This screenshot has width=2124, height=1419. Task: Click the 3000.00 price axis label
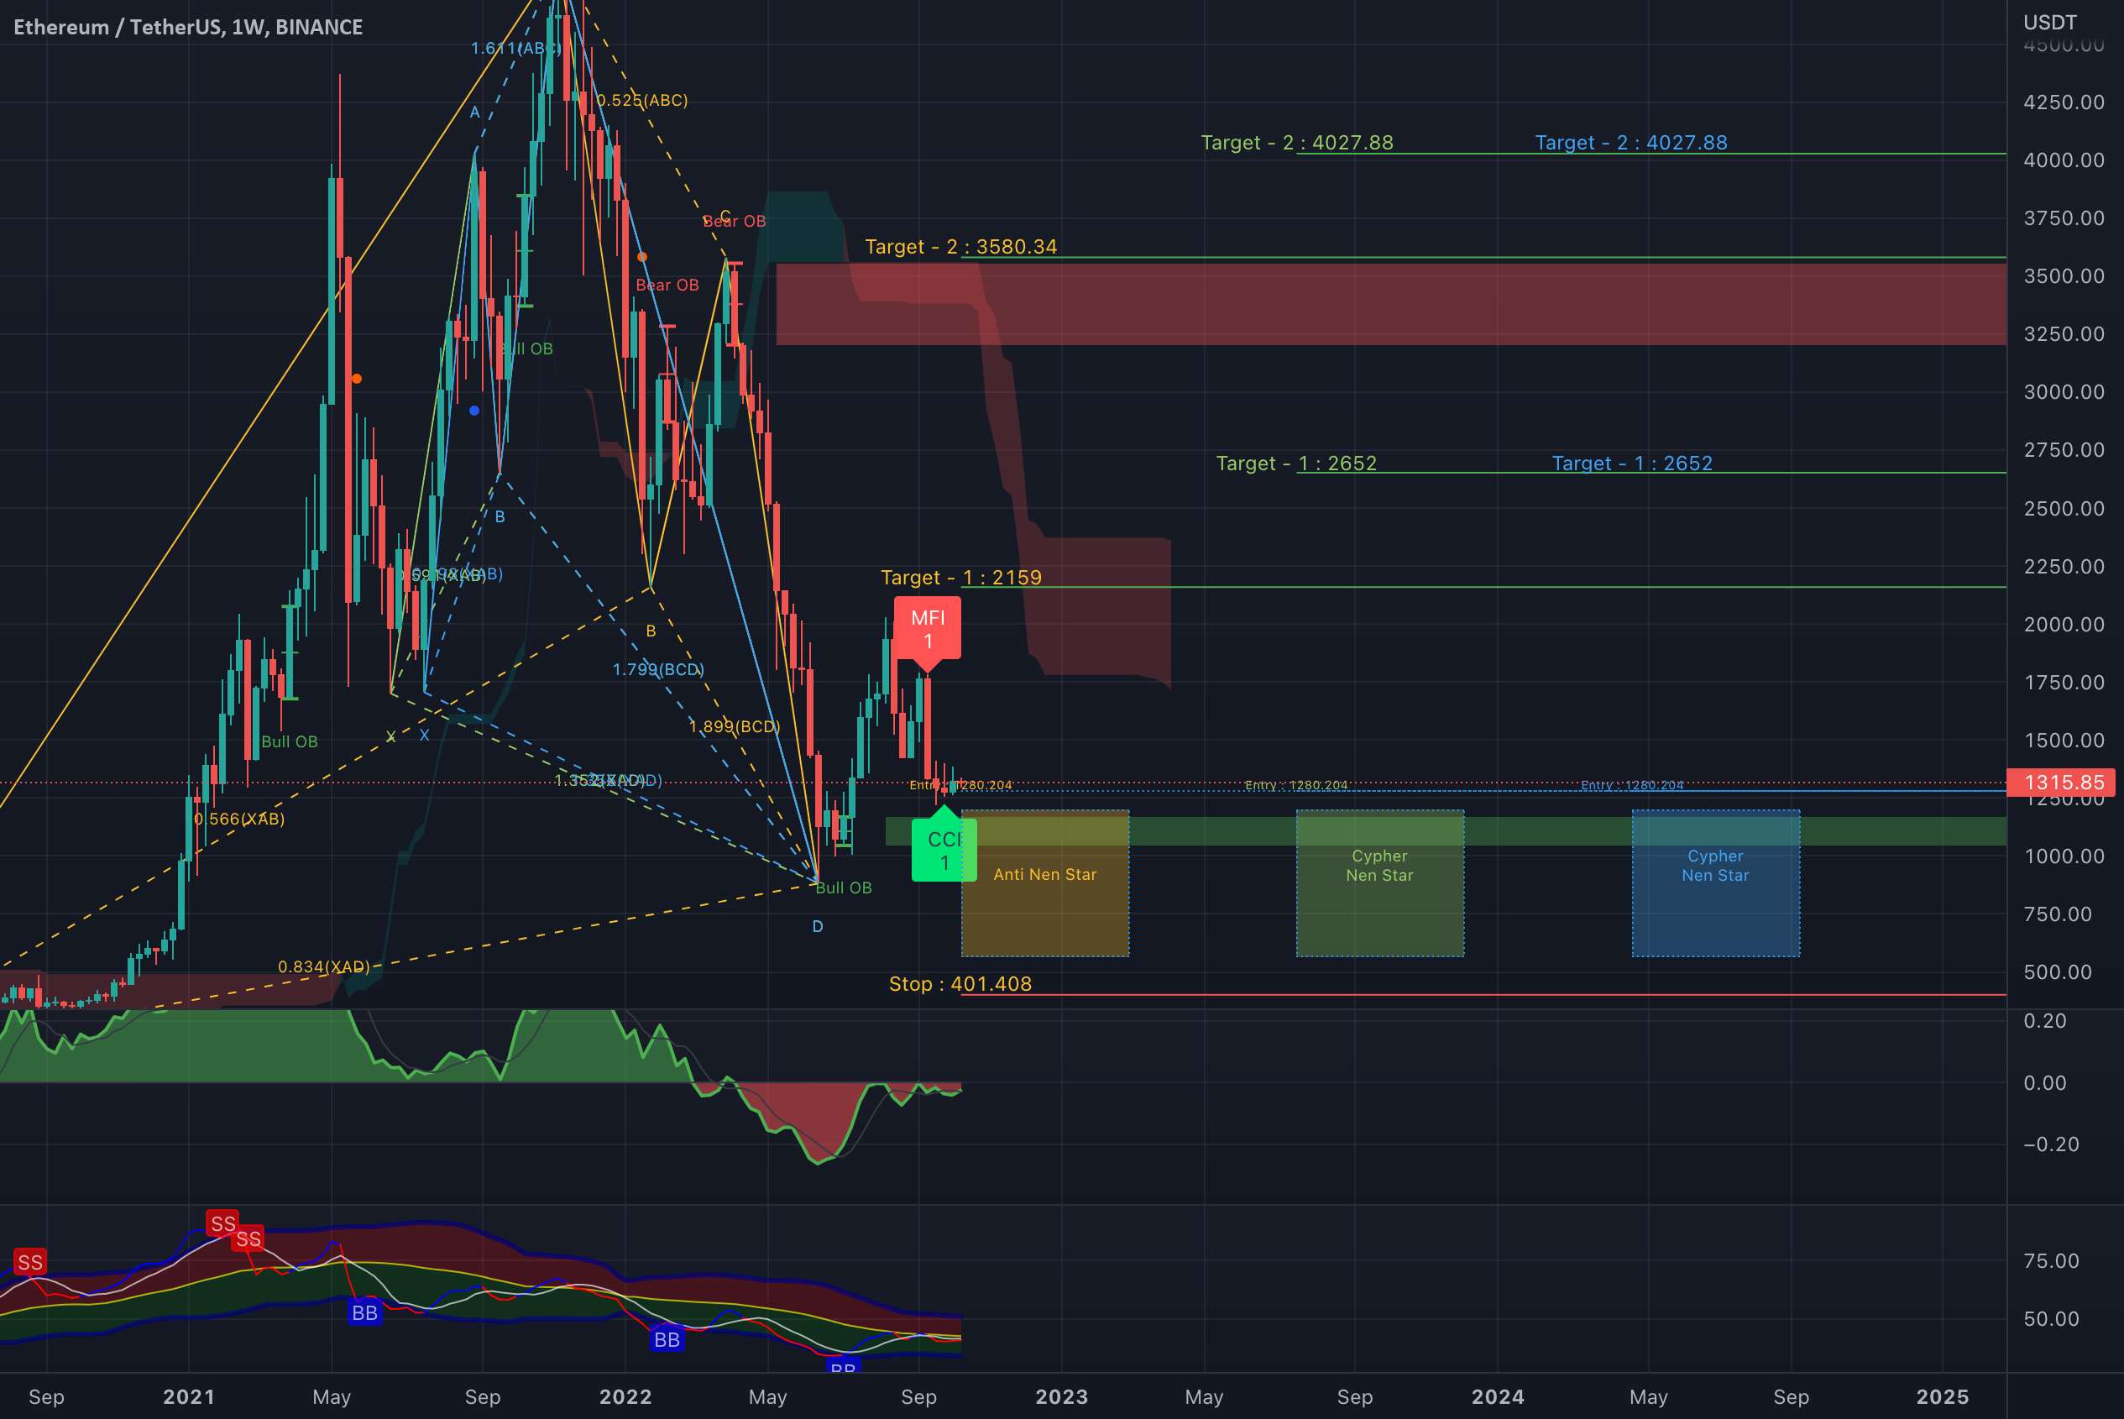point(2064,392)
